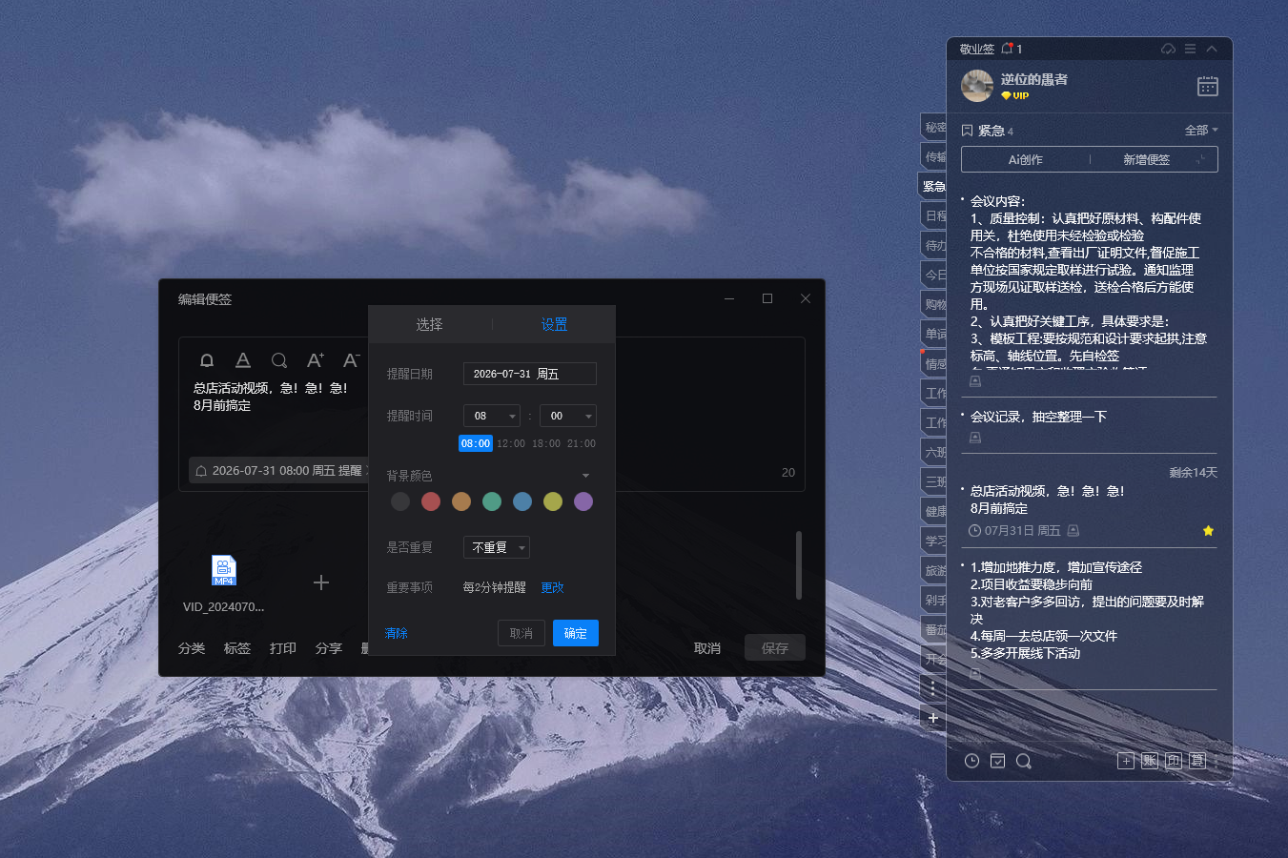Pick the purple background color swatch
1288x858 pixels.
point(583,501)
